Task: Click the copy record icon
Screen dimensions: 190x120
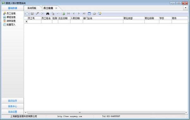Action: 53,14
